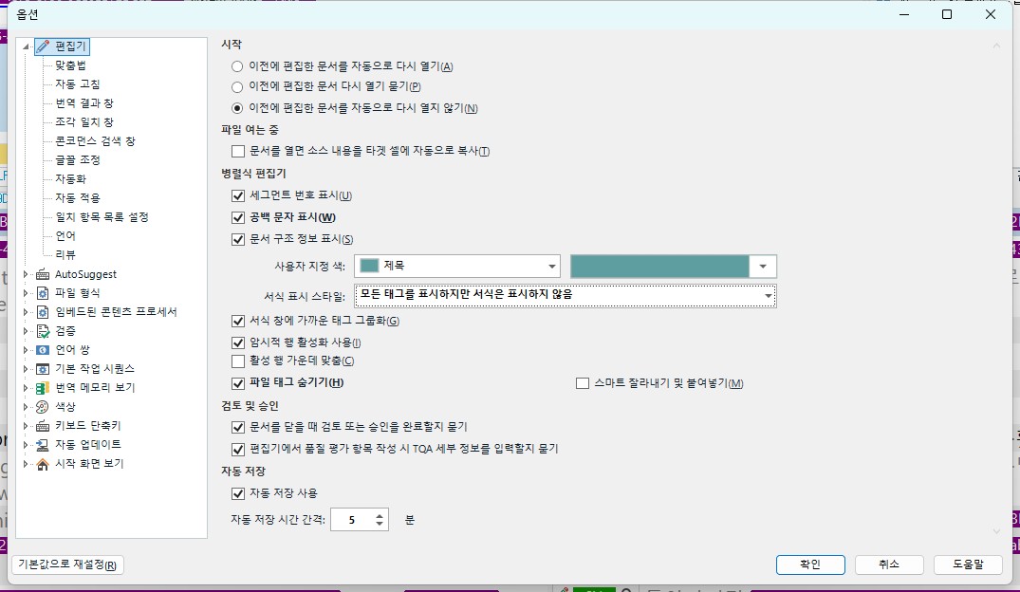Image resolution: width=1020 pixels, height=592 pixels.
Task: Open the 색상 palette icon
Action: pos(43,407)
